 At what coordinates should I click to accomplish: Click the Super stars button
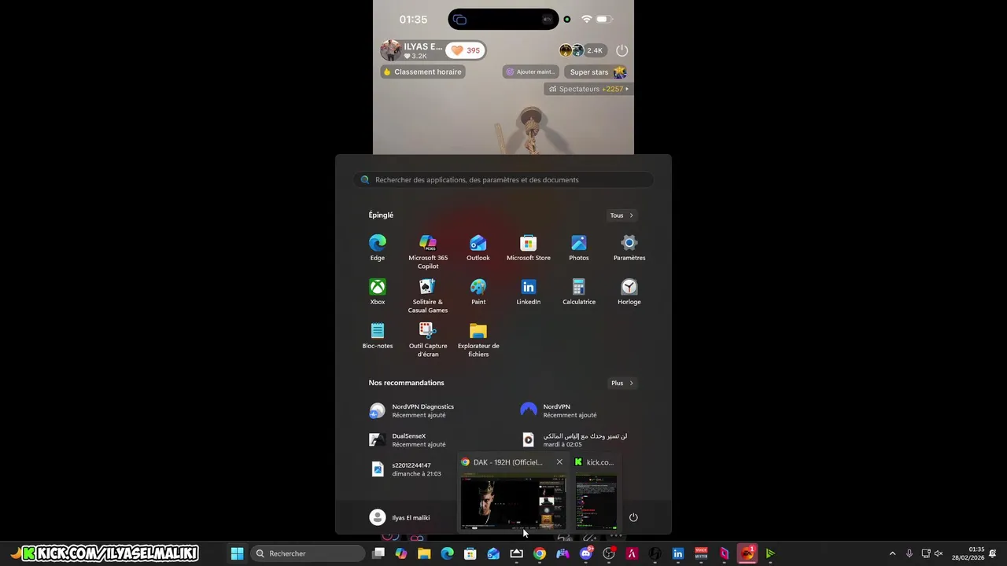596,72
